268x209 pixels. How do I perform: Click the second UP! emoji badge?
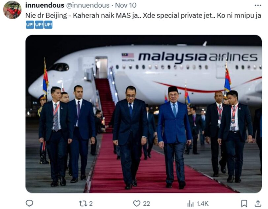[x=39, y=25]
